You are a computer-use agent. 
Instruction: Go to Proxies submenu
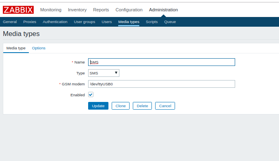[x=30, y=22]
